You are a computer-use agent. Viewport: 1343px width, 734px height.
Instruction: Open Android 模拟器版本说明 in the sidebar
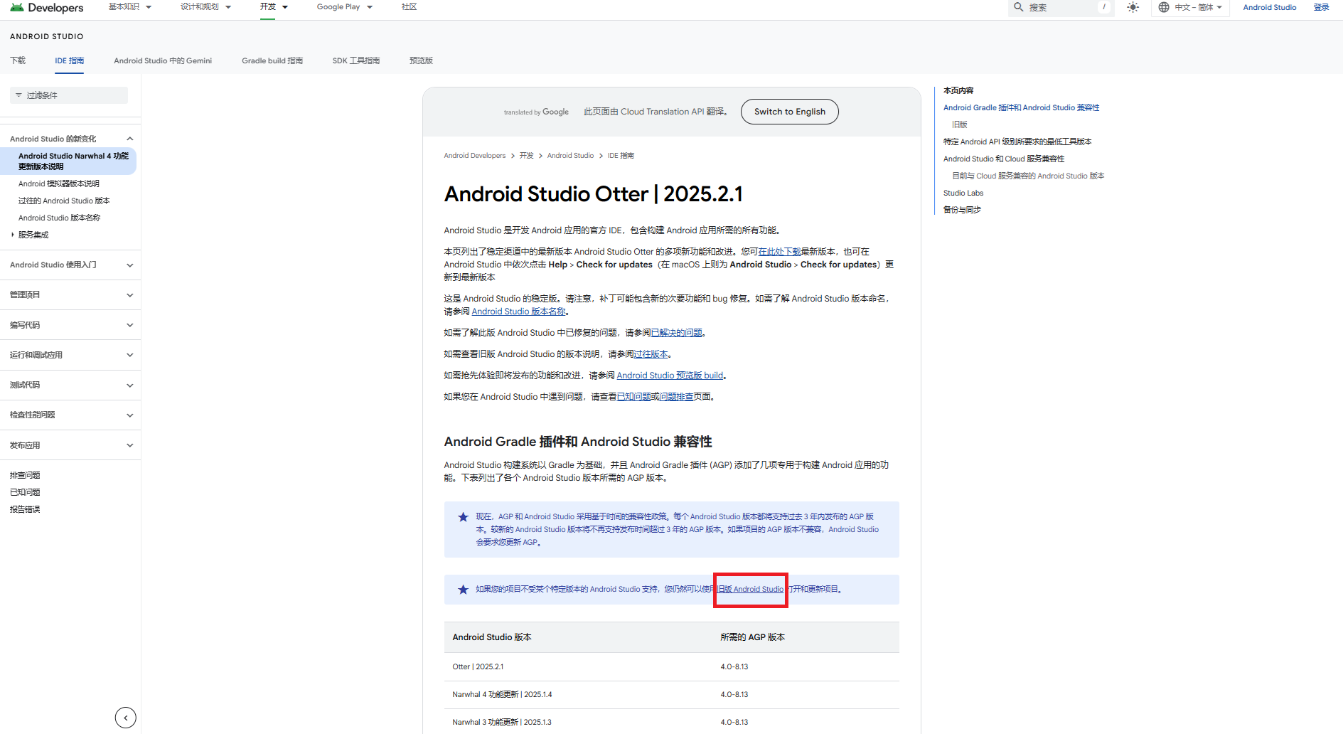pyautogui.click(x=59, y=183)
